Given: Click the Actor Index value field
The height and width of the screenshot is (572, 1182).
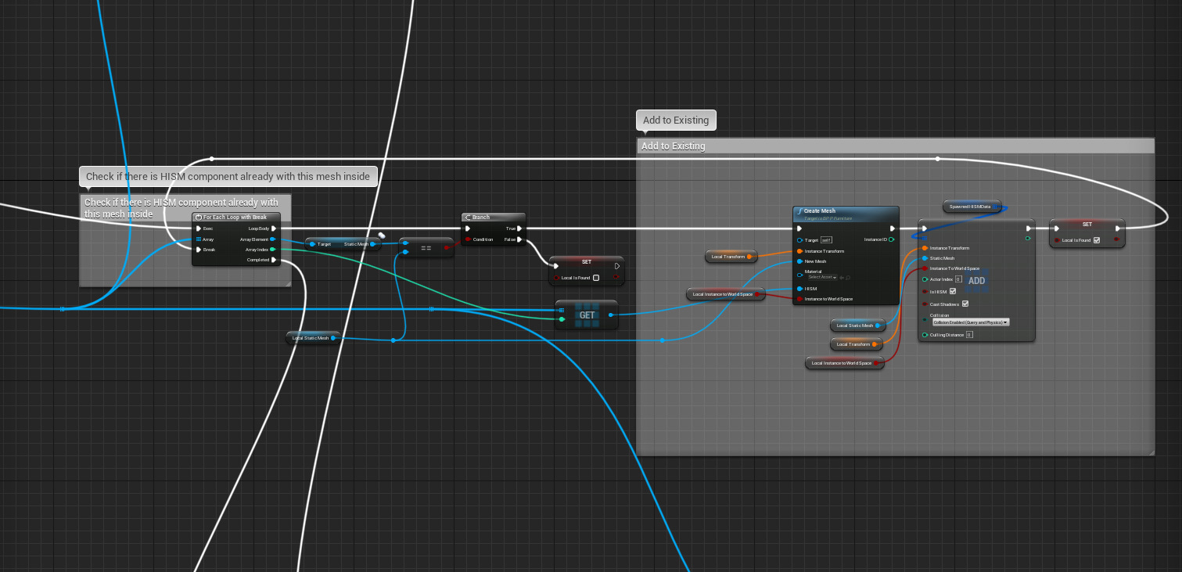Looking at the screenshot, I should click(x=957, y=279).
